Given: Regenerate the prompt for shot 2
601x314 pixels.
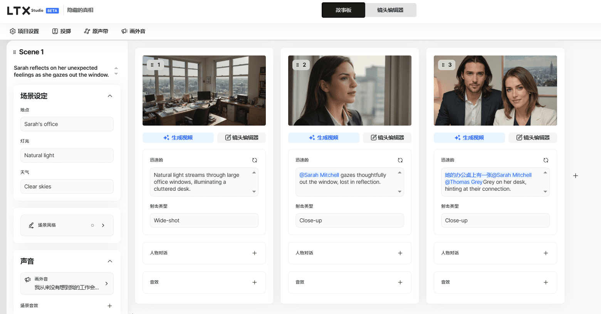Looking at the screenshot, I should 400,160.
